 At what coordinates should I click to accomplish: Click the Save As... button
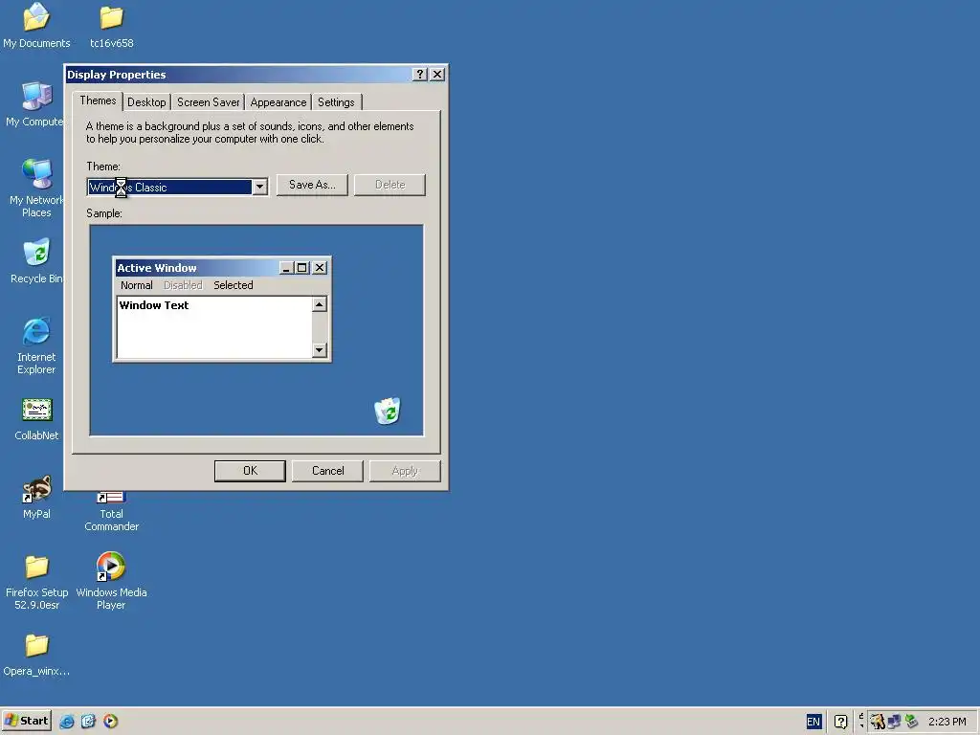point(312,185)
